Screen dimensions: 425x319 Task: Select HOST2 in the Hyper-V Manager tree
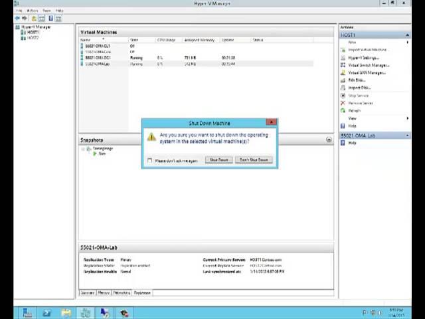(x=33, y=38)
